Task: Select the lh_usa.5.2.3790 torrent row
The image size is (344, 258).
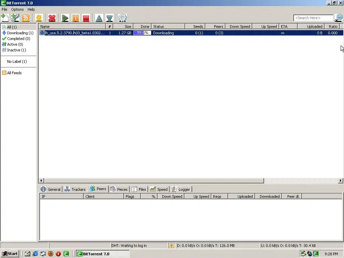Action: (x=191, y=33)
